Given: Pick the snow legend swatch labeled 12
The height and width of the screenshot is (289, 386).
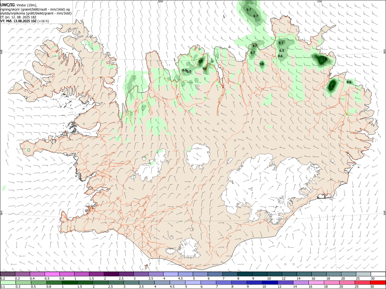Looking at the screenshot, I should [289, 274].
